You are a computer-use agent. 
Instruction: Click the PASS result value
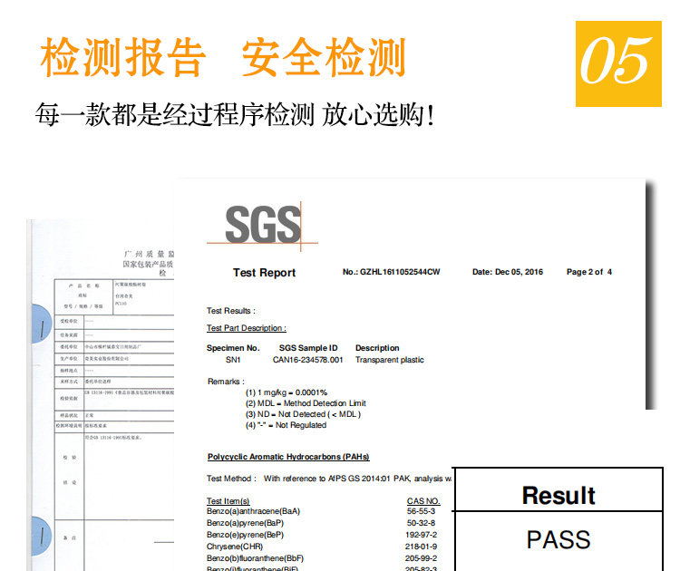[559, 540]
